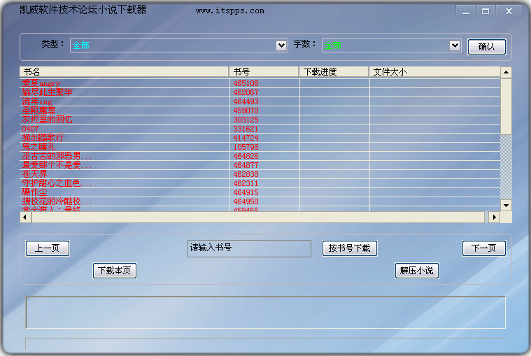Select the book 碾作尘

(x=34, y=192)
